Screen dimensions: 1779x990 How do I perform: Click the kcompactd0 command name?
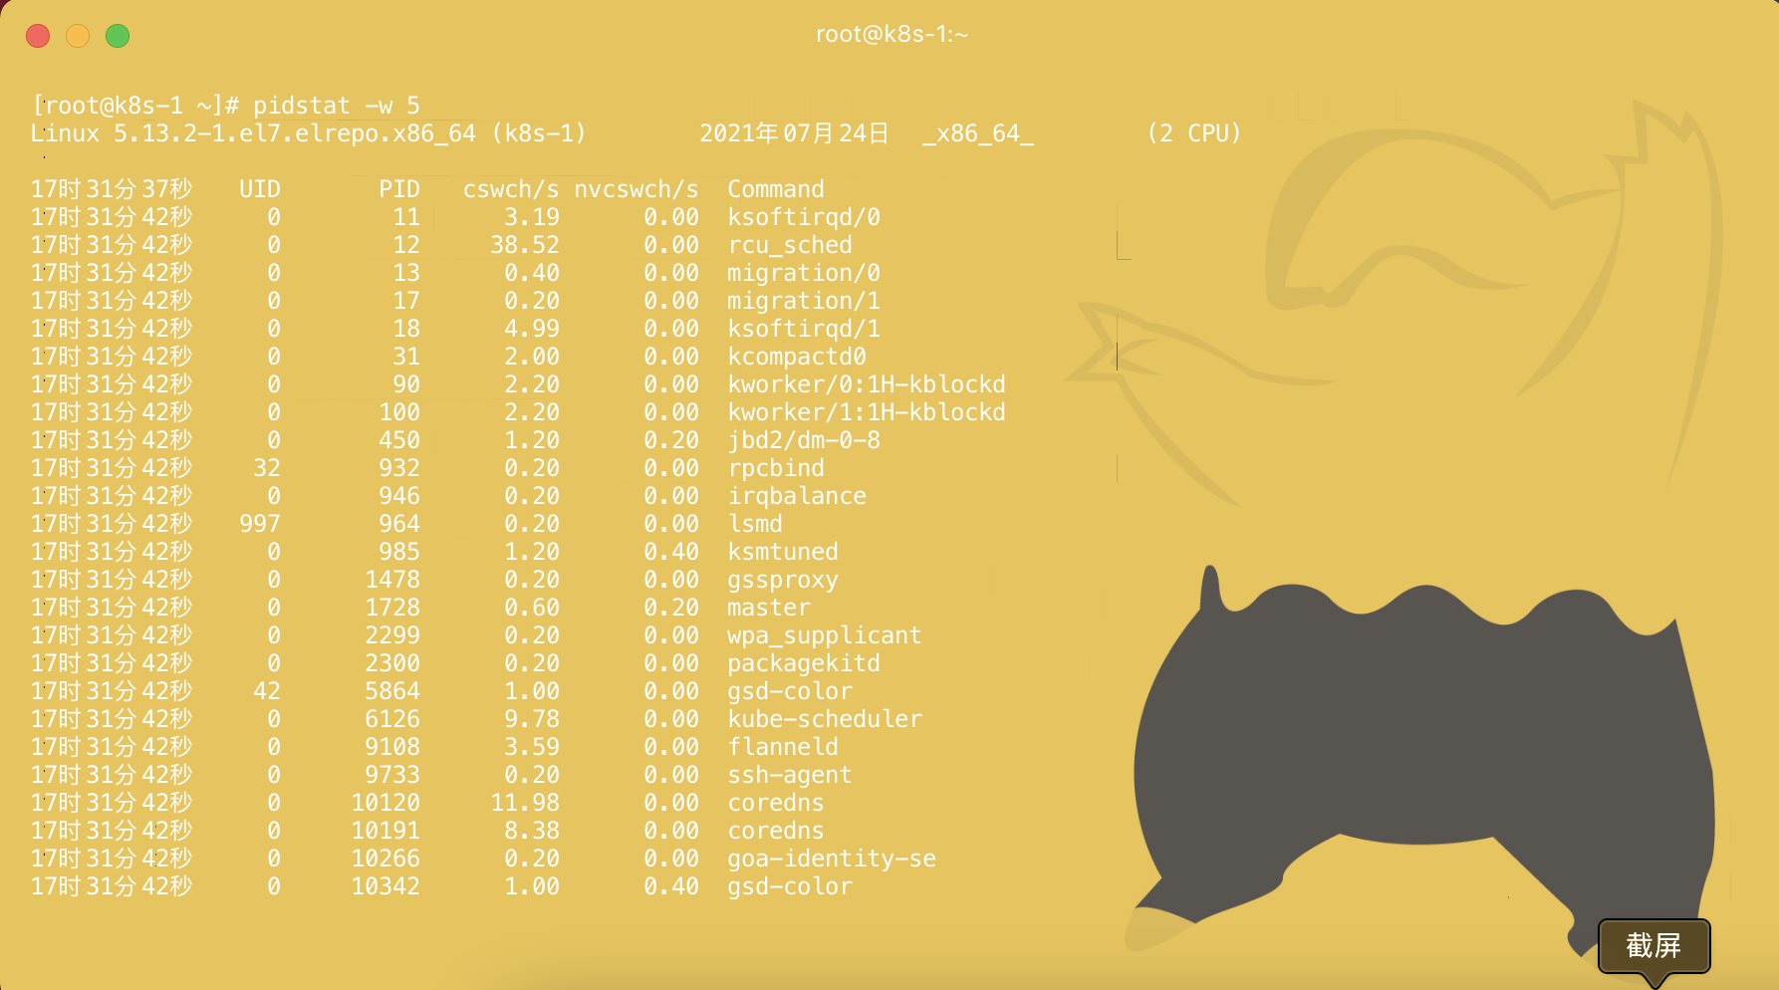(797, 357)
